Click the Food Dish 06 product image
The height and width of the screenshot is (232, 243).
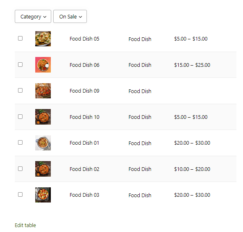pos(43,65)
